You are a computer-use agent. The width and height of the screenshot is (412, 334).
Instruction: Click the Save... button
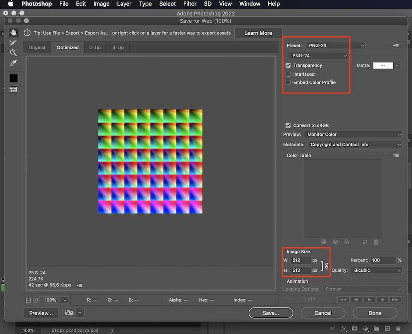(x=271, y=313)
